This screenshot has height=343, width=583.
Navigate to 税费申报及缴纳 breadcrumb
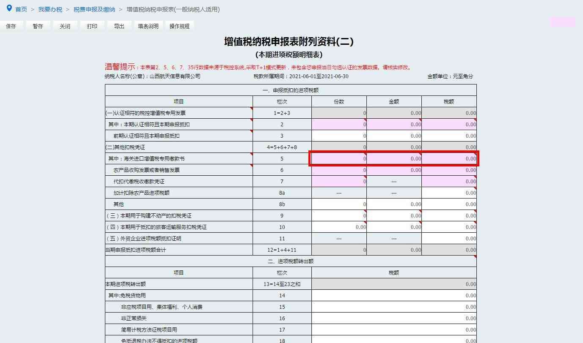pos(94,9)
